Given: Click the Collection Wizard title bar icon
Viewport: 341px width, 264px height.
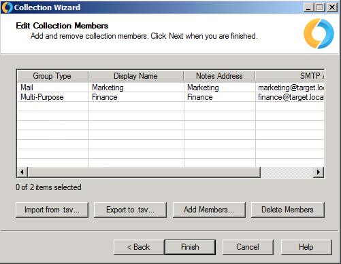Looking at the screenshot, I should click(x=7, y=7).
